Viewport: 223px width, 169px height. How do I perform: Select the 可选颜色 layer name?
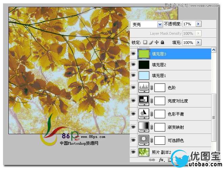click(x=176, y=140)
